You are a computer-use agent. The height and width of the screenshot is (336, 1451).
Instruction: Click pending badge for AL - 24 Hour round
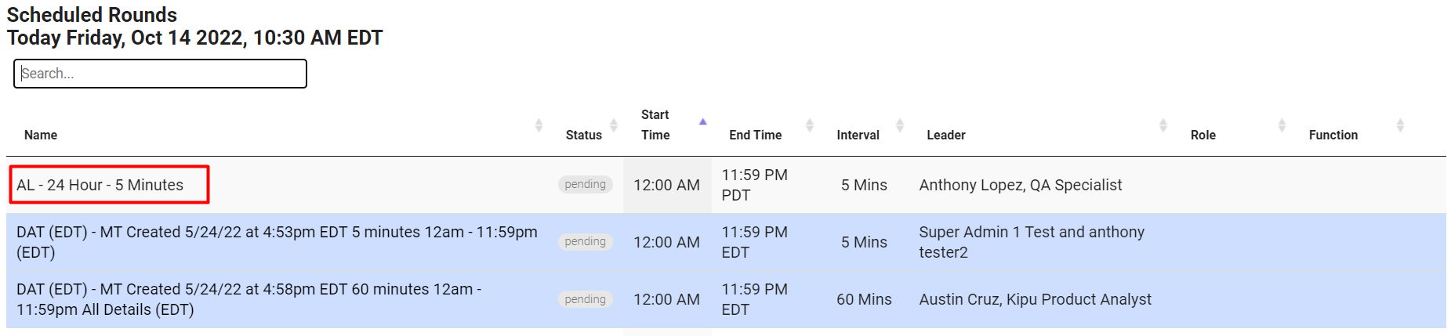pos(586,184)
